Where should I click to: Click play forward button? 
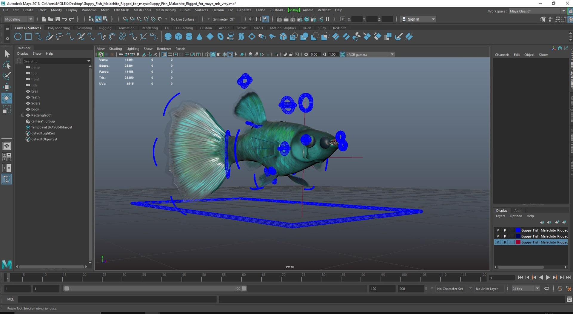pyautogui.click(x=548, y=278)
